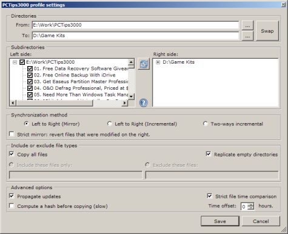Edit the From path field
This screenshot has width=288, height=234.
(135, 25)
